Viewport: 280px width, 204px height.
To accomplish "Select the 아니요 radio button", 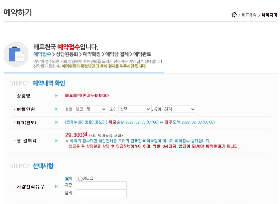I will tap(80, 179).
